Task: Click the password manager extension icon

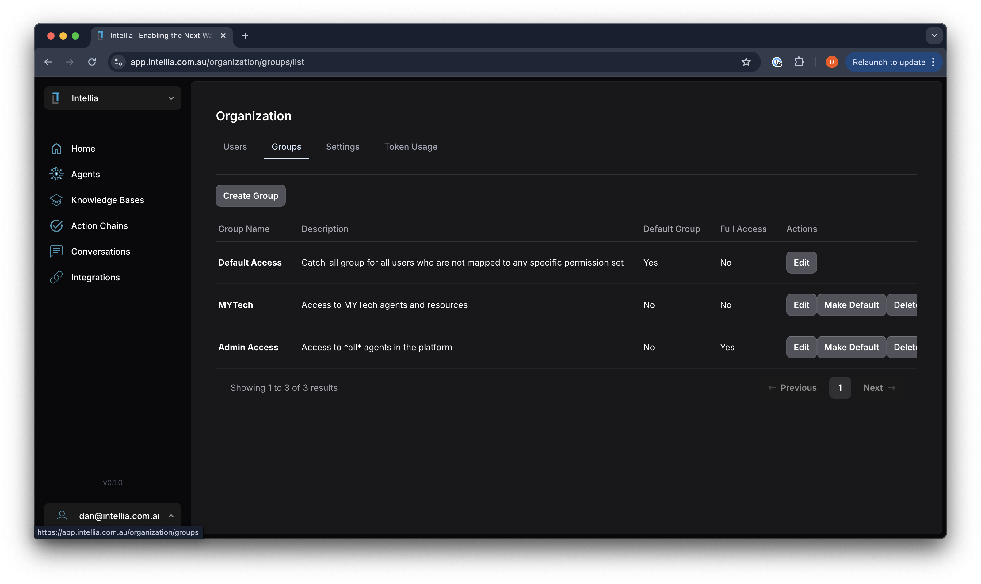Action: [x=777, y=62]
